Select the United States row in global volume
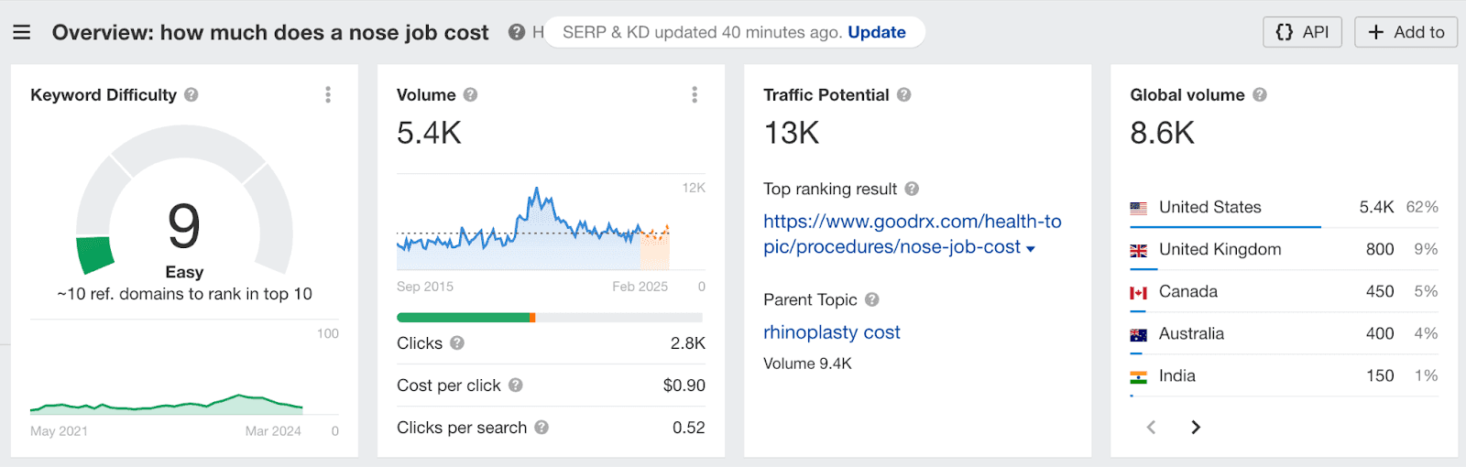Viewport: 1466px width, 467px height. pyautogui.click(x=1209, y=207)
